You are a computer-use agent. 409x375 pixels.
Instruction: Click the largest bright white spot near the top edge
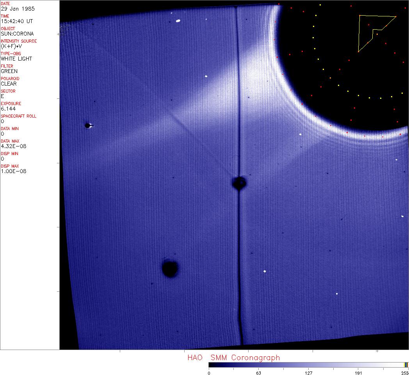(178, 21)
